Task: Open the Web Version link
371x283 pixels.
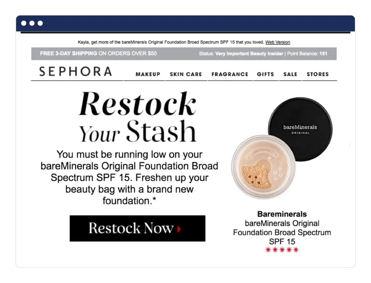Action: pos(278,42)
